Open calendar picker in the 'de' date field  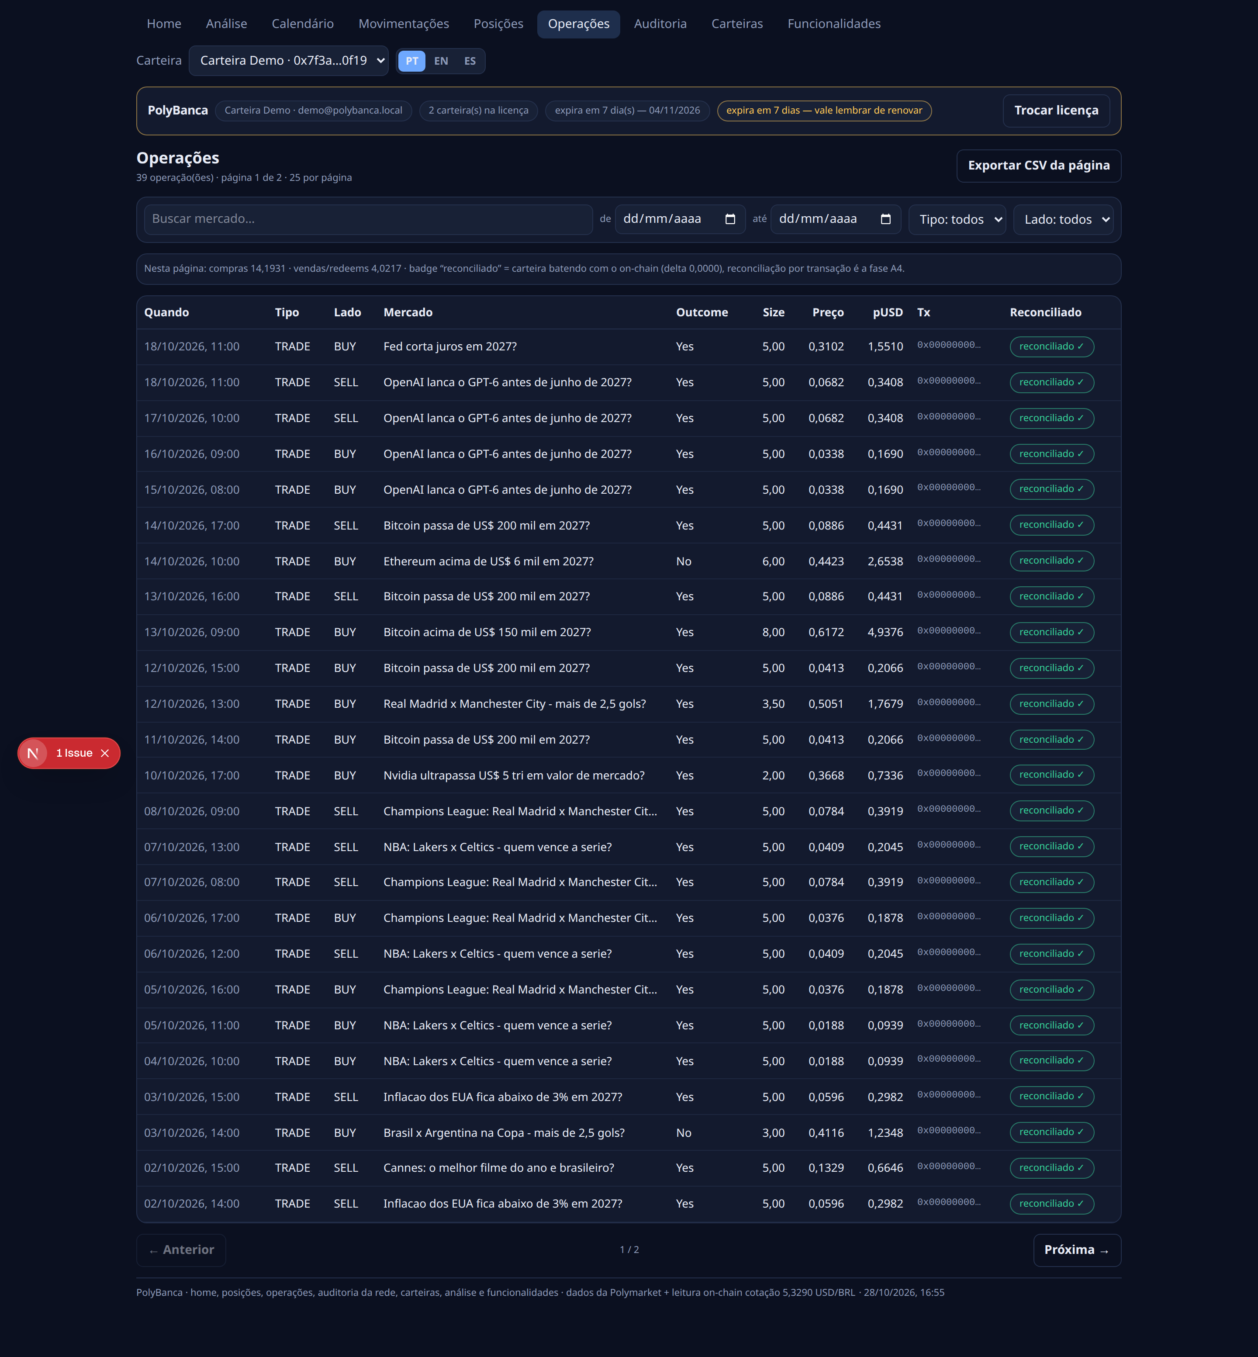[730, 219]
